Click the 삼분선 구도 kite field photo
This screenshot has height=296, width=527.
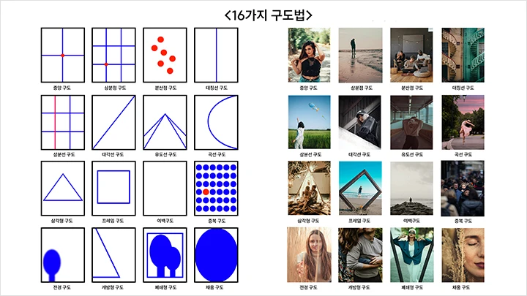click(309, 122)
